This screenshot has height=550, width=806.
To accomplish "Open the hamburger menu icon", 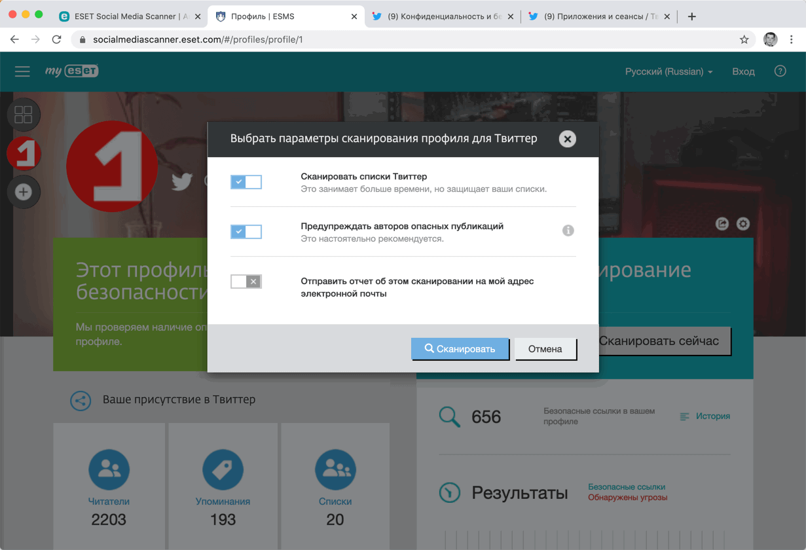I will coord(22,71).
